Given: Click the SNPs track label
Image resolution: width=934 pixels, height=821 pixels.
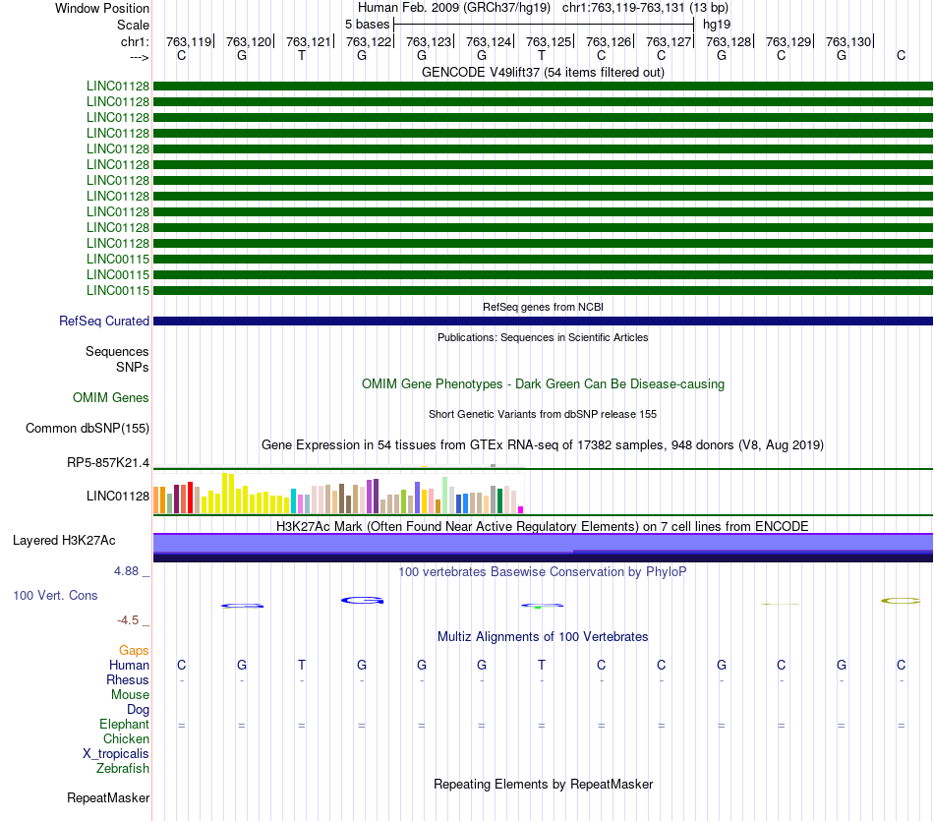Looking at the screenshot, I should (x=133, y=367).
